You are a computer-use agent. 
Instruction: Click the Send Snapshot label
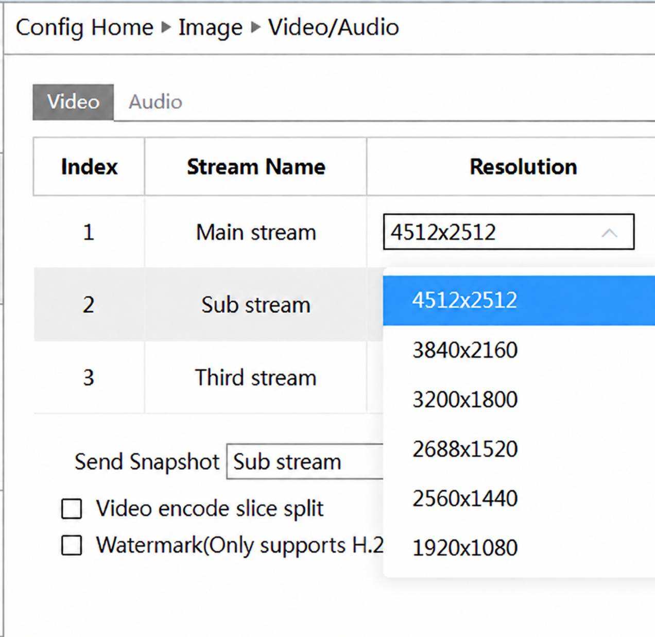(x=147, y=461)
